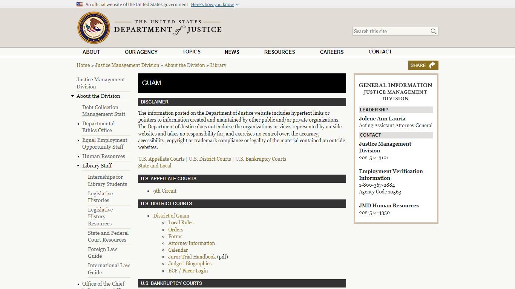Viewport: 515px width, 289px height.
Task: Open ECF / Pacer Login link
Action: click(188, 271)
